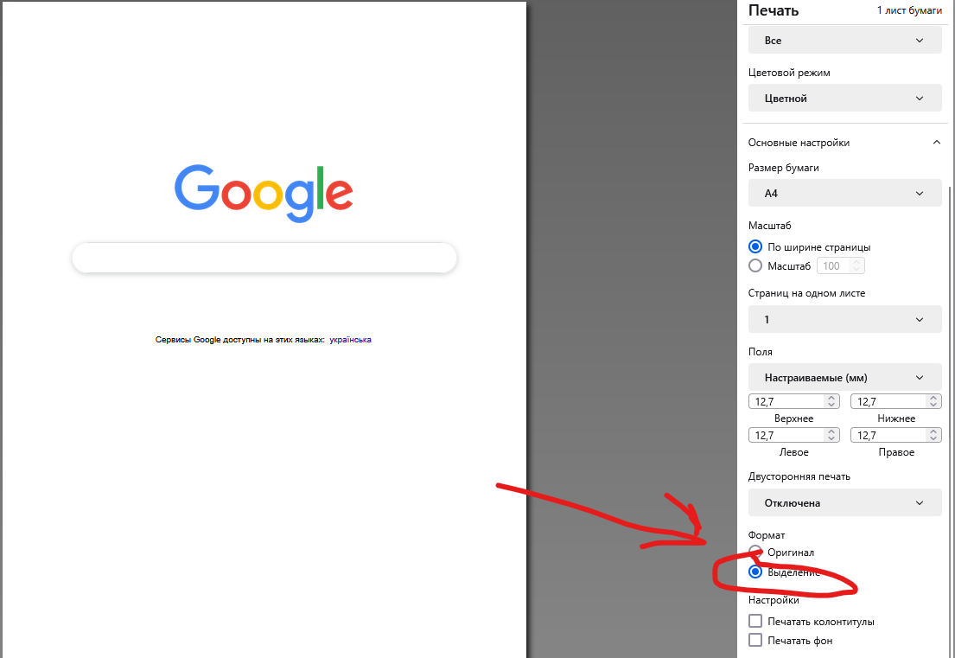Open the 'Страниц на одном листе' dropdown

pos(844,320)
